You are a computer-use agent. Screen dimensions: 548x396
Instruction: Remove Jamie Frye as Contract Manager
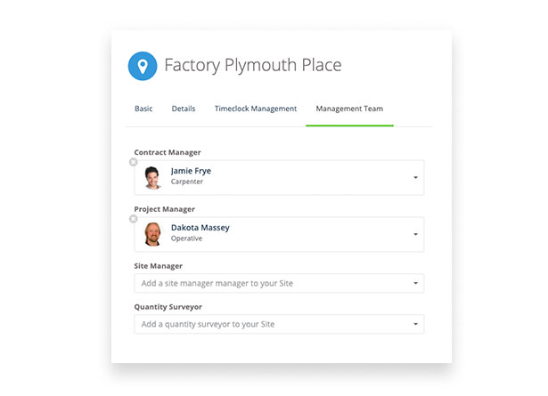pos(134,162)
